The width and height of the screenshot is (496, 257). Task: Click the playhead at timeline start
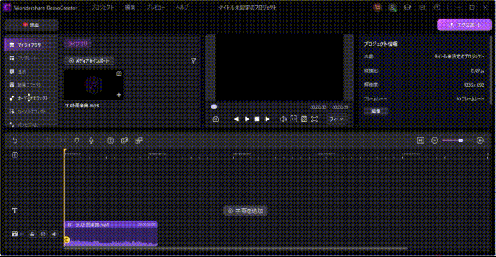coord(65,150)
